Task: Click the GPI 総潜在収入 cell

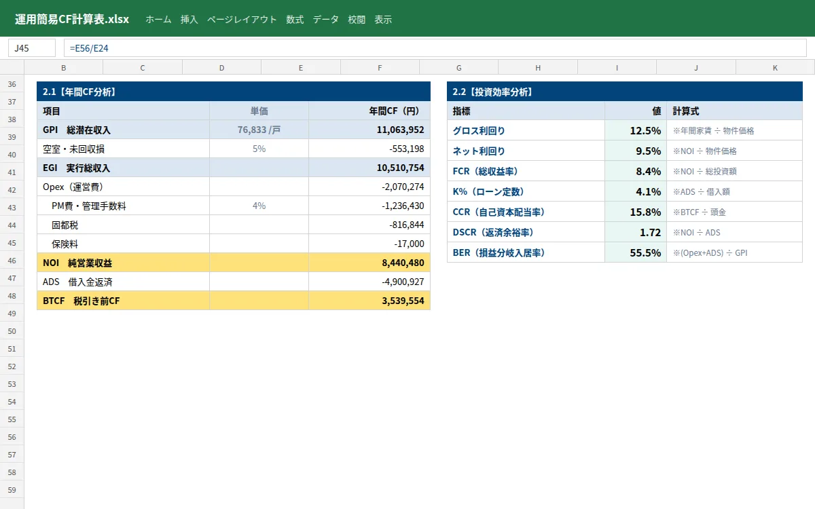Action: pyautogui.click(x=123, y=130)
